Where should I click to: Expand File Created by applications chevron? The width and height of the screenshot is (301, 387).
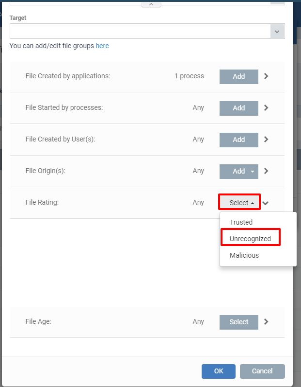tap(266, 76)
